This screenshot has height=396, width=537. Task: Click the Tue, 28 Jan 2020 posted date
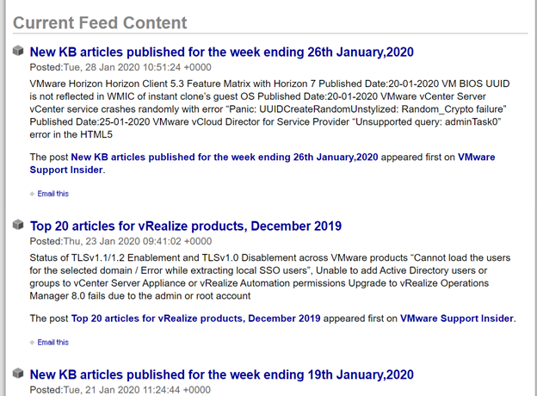coord(138,67)
